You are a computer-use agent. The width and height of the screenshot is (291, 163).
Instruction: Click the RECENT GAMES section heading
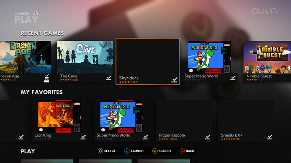42,33
